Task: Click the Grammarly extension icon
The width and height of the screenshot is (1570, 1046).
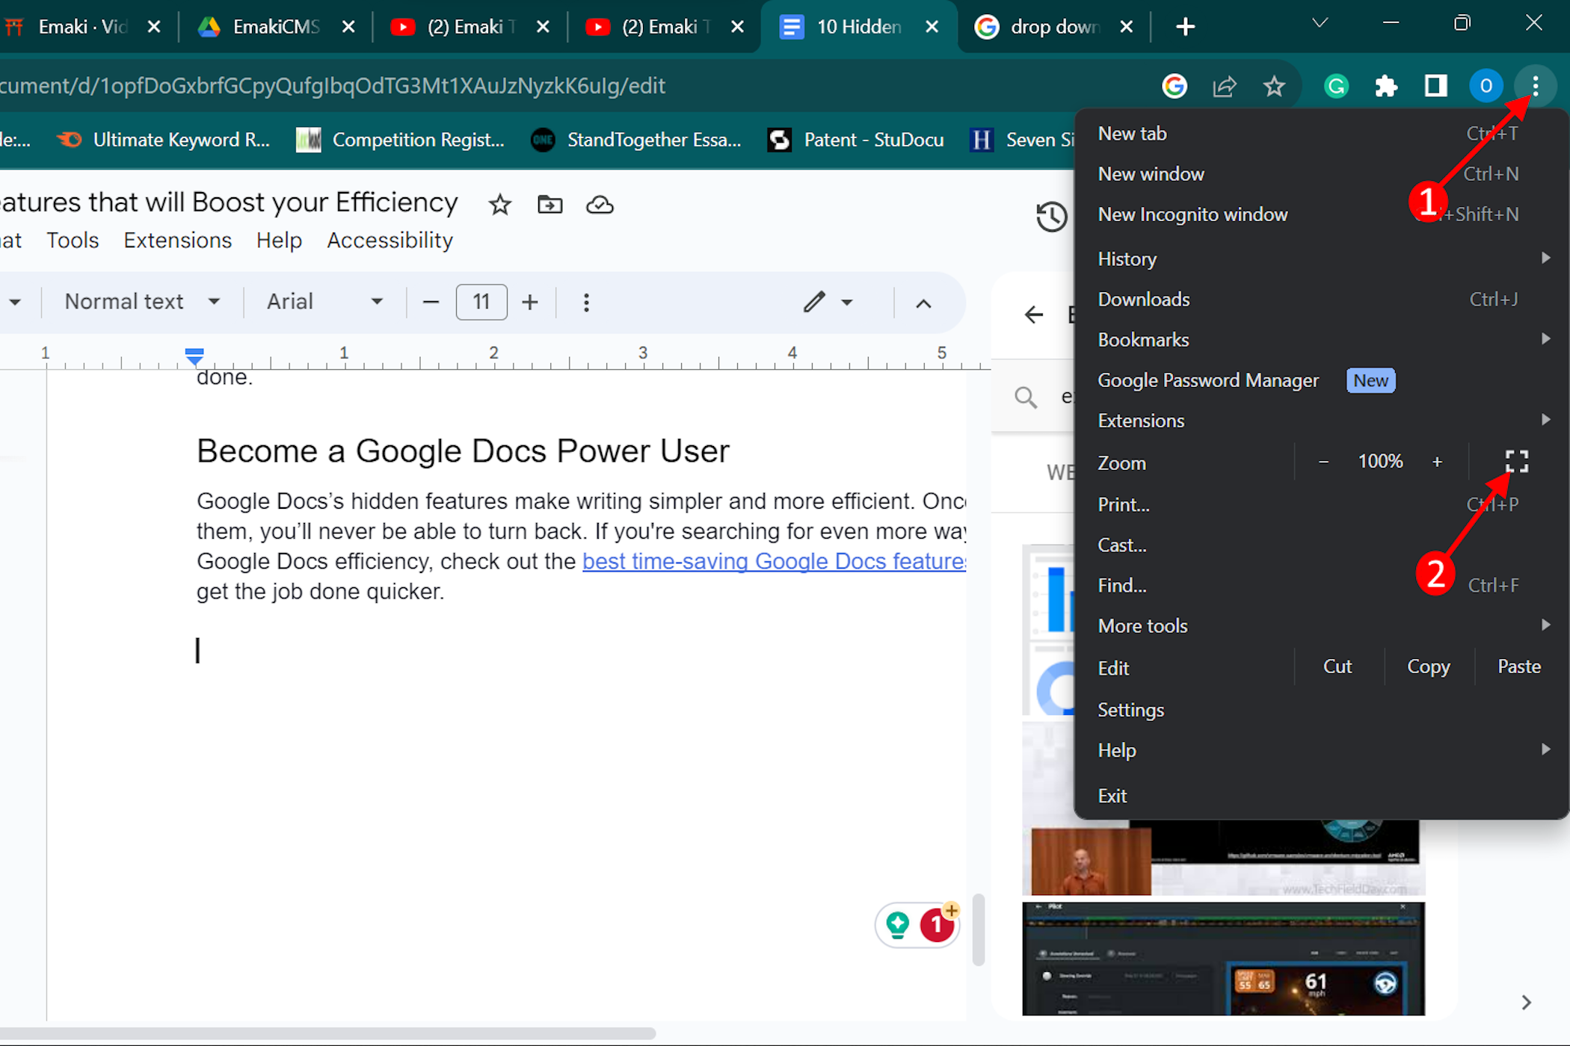Action: coord(1337,84)
